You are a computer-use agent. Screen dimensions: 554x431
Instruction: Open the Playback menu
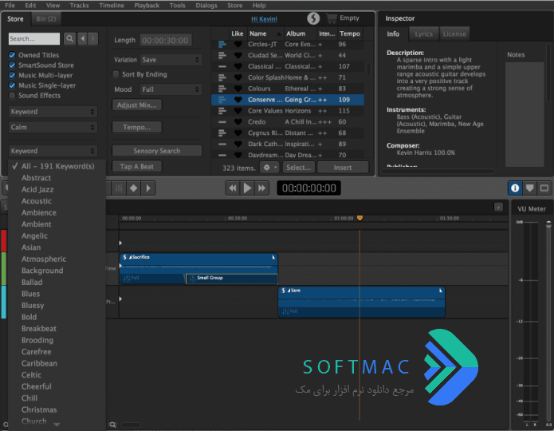pyautogui.click(x=147, y=6)
